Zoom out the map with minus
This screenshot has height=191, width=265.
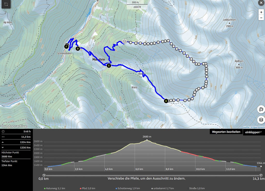point(261,18)
